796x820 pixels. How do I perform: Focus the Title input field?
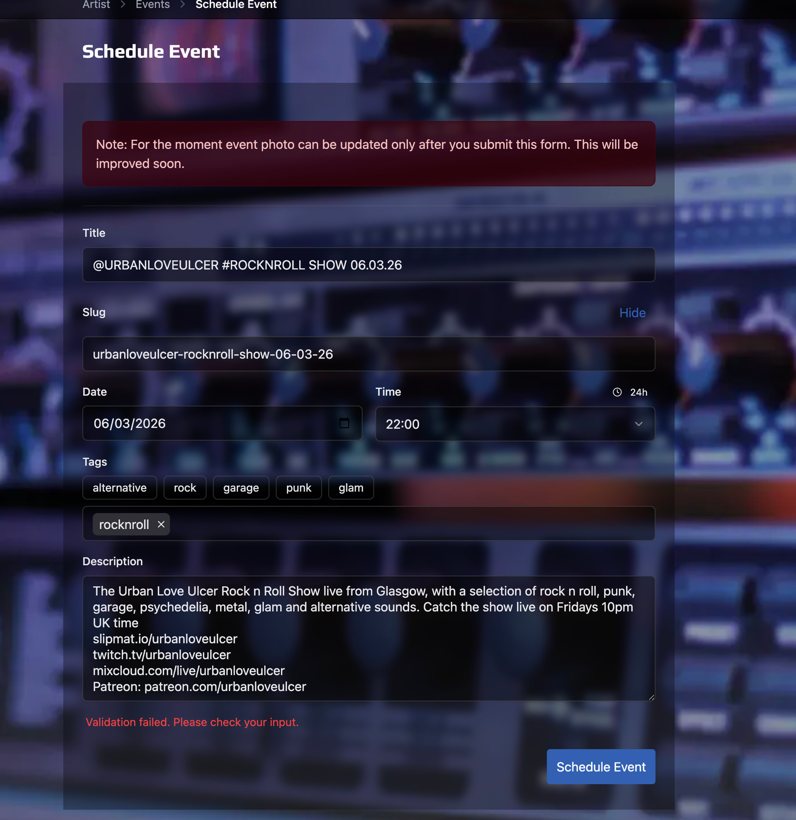point(368,265)
